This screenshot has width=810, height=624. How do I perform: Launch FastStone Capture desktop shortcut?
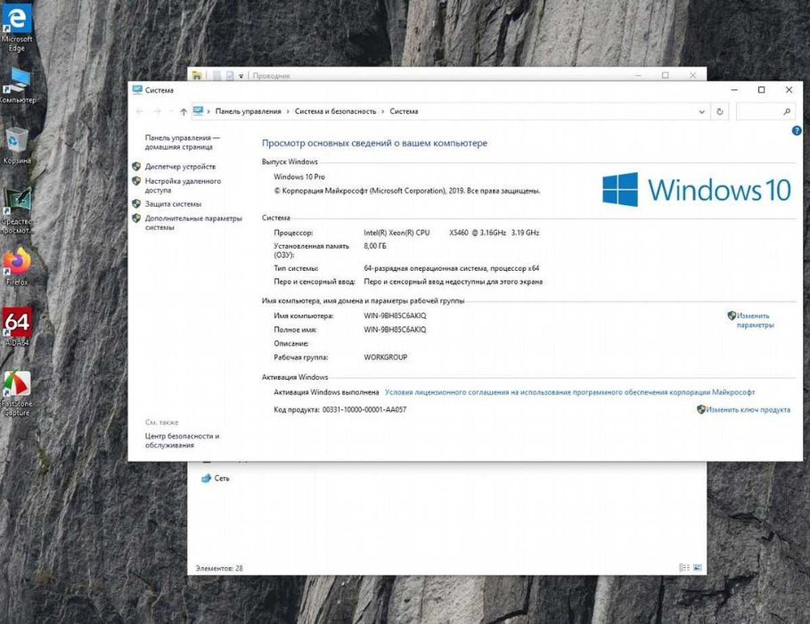tap(17, 394)
